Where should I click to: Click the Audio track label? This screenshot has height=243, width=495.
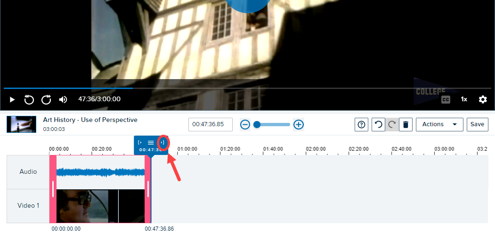(x=28, y=172)
